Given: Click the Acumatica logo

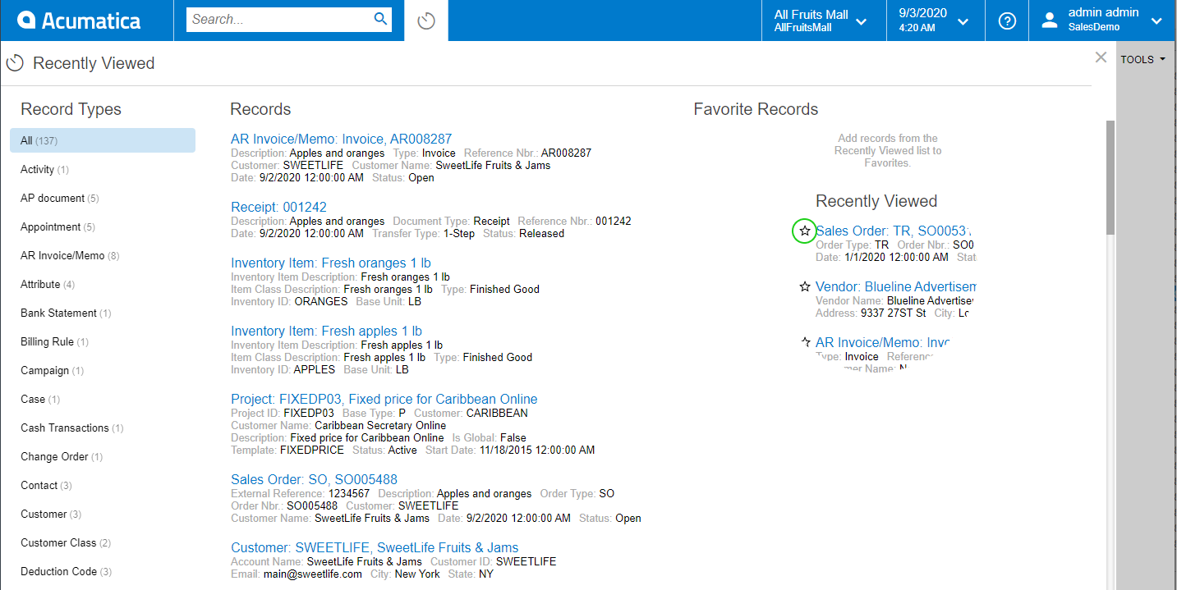Looking at the screenshot, I should [79, 21].
